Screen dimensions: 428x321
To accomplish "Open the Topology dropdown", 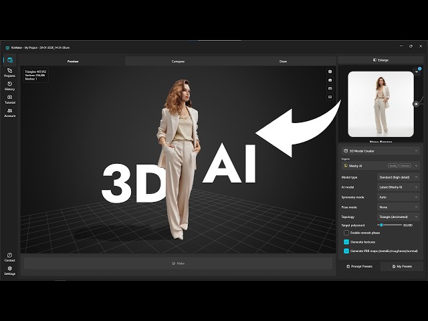I will (x=399, y=217).
